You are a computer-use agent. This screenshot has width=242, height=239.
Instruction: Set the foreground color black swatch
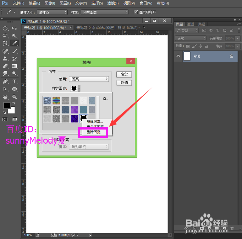coord(7,105)
